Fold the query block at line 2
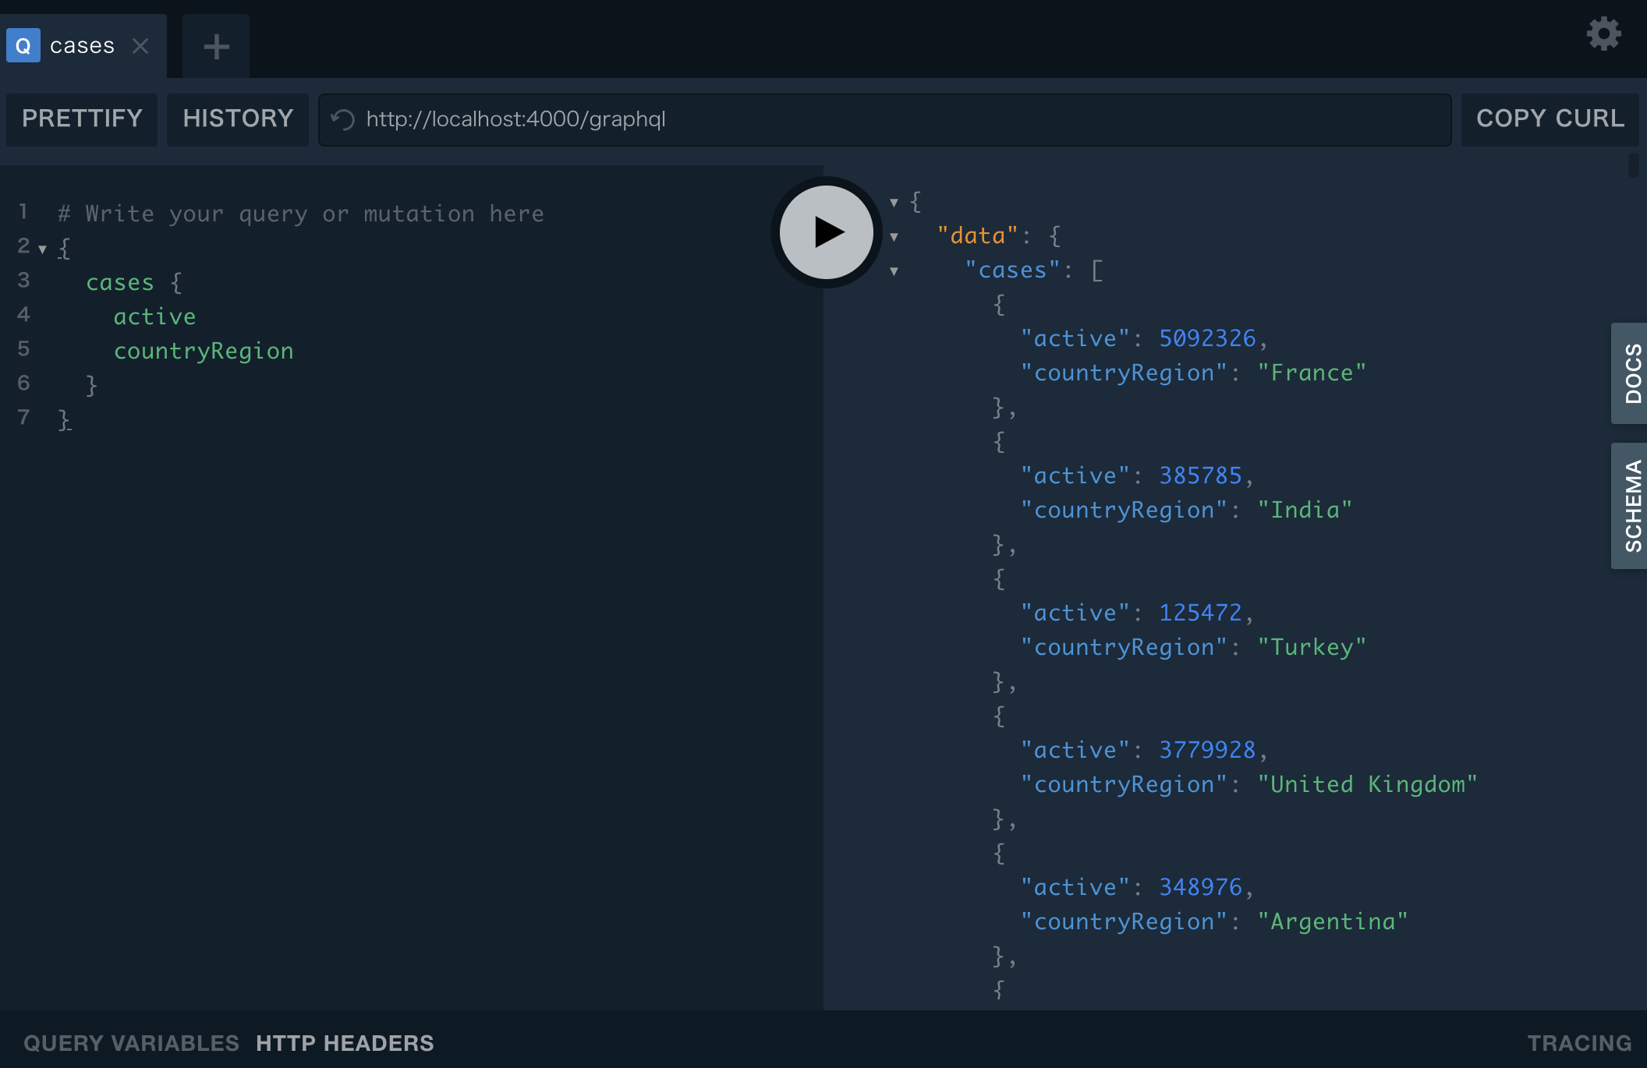The image size is (1647, 1068). pos(42,249)
